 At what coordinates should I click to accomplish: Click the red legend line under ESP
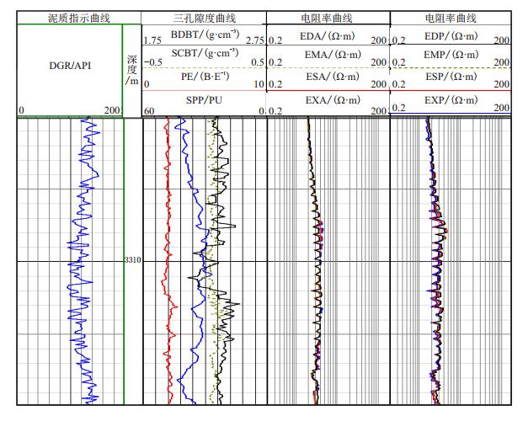451,91
